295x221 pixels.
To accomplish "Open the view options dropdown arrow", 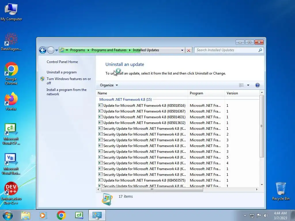I will [248, 85].
